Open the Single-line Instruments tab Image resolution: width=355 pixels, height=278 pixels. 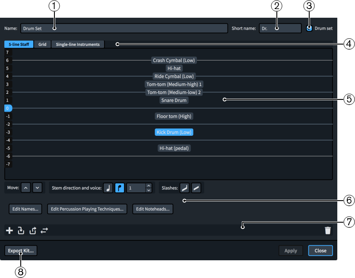tap(78, 44)
